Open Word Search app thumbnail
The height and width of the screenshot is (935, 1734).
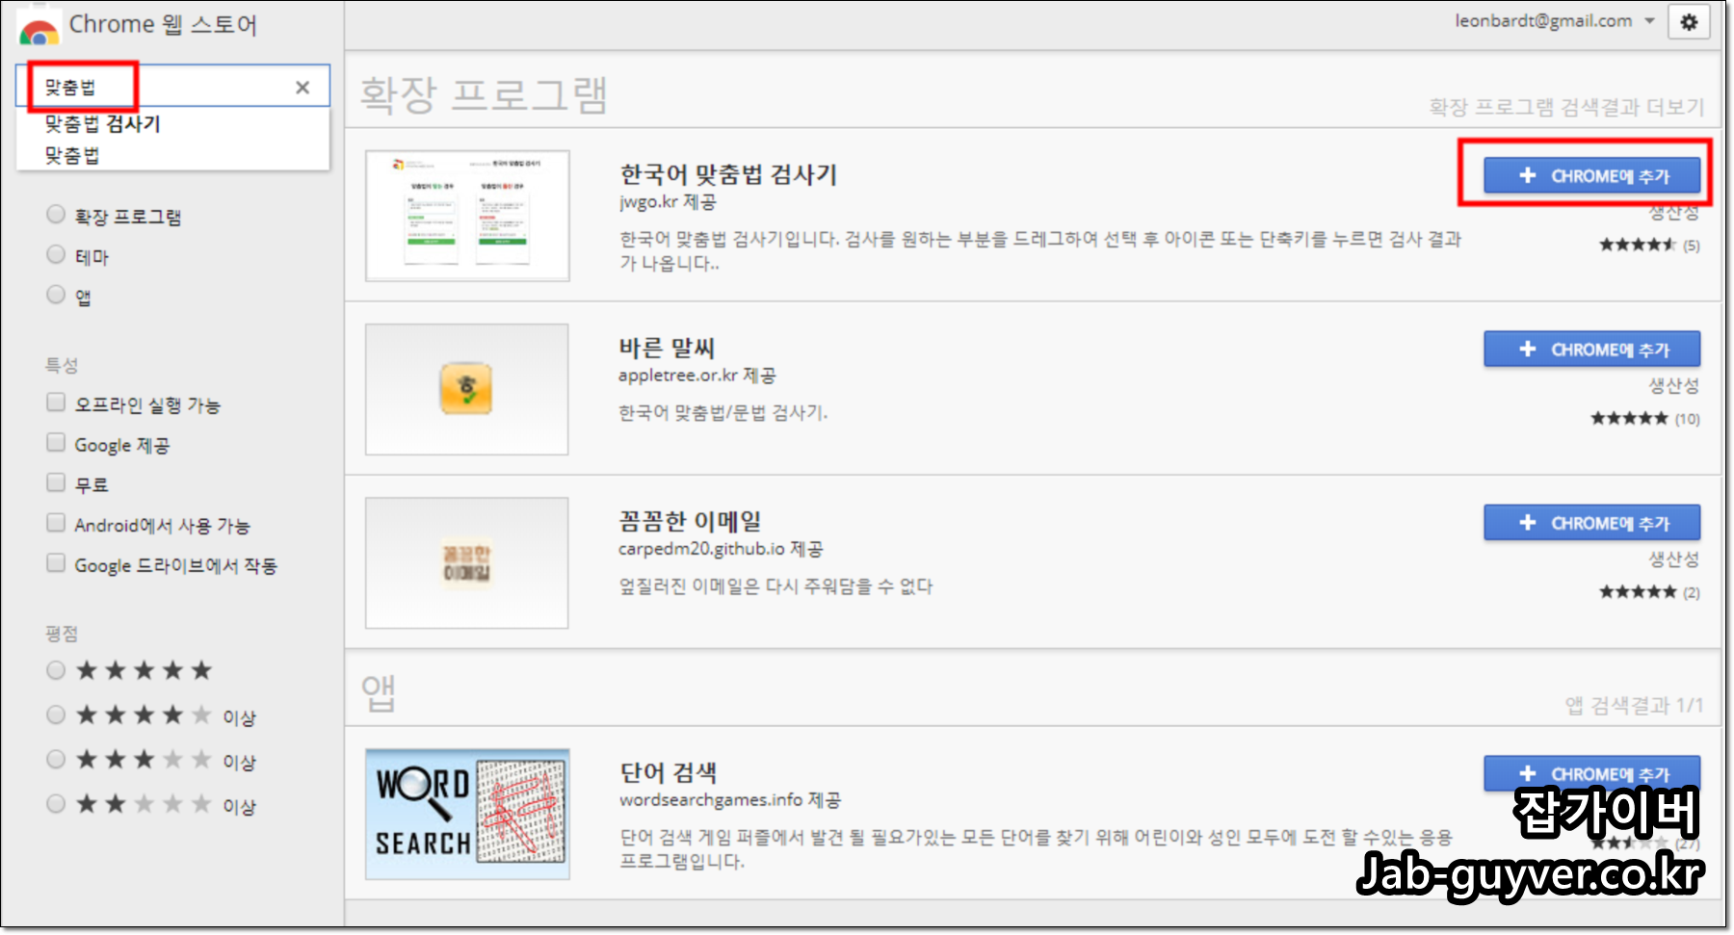pyautogui.click(x=467, y=814)
